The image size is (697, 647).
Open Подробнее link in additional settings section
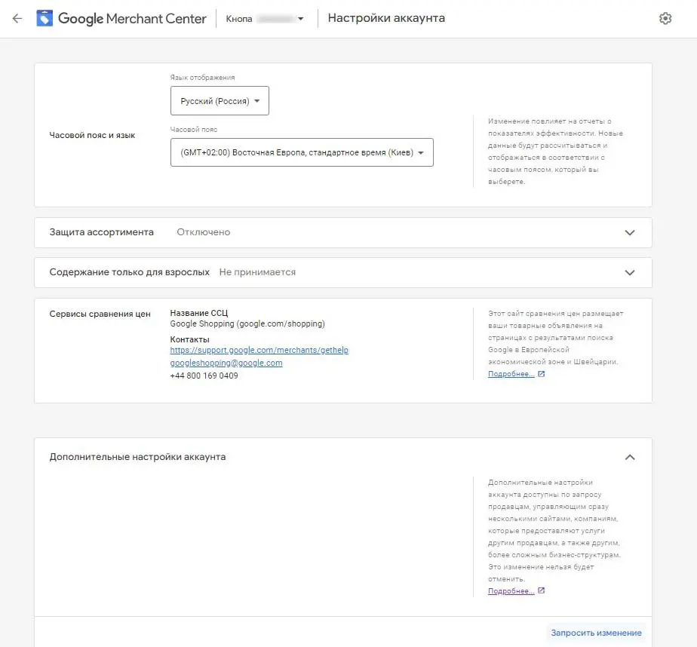(x=511, y=591)
